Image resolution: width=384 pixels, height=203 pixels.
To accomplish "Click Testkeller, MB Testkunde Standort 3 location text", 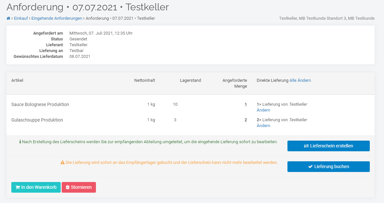I will click(327, 18).
